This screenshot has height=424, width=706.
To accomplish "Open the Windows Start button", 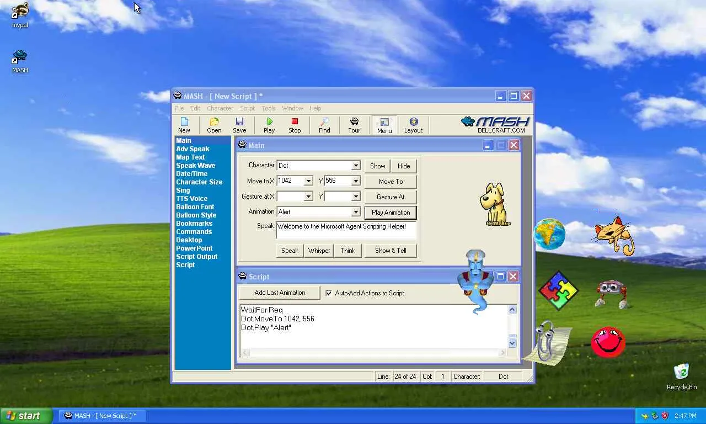I will [26, 416].
